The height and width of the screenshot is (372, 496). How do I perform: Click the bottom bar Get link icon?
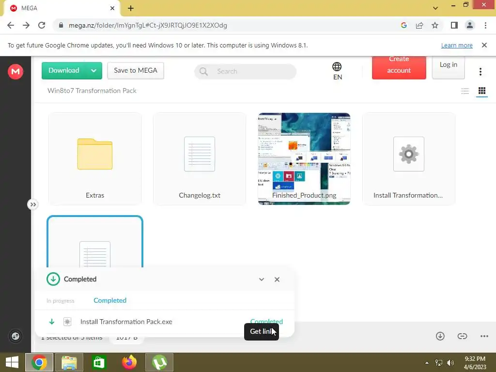pos(462,336)
